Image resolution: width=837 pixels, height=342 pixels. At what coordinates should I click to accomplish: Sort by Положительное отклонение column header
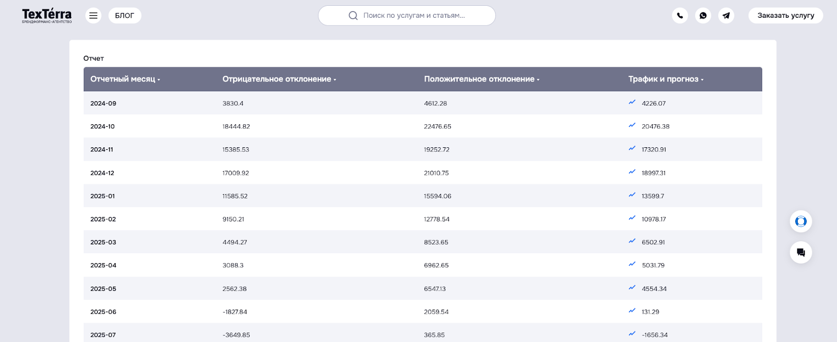482,79
